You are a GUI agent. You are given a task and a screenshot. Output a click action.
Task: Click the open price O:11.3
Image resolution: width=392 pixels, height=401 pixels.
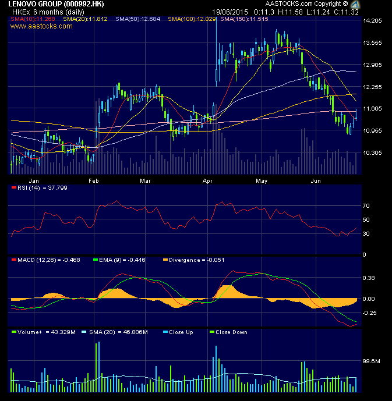coord(263,12)
